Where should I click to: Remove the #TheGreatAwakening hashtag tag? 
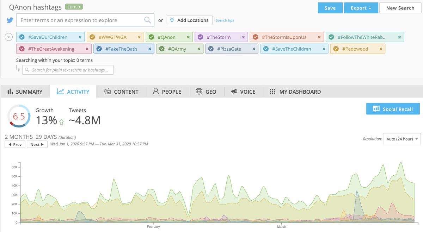[87, 49]
